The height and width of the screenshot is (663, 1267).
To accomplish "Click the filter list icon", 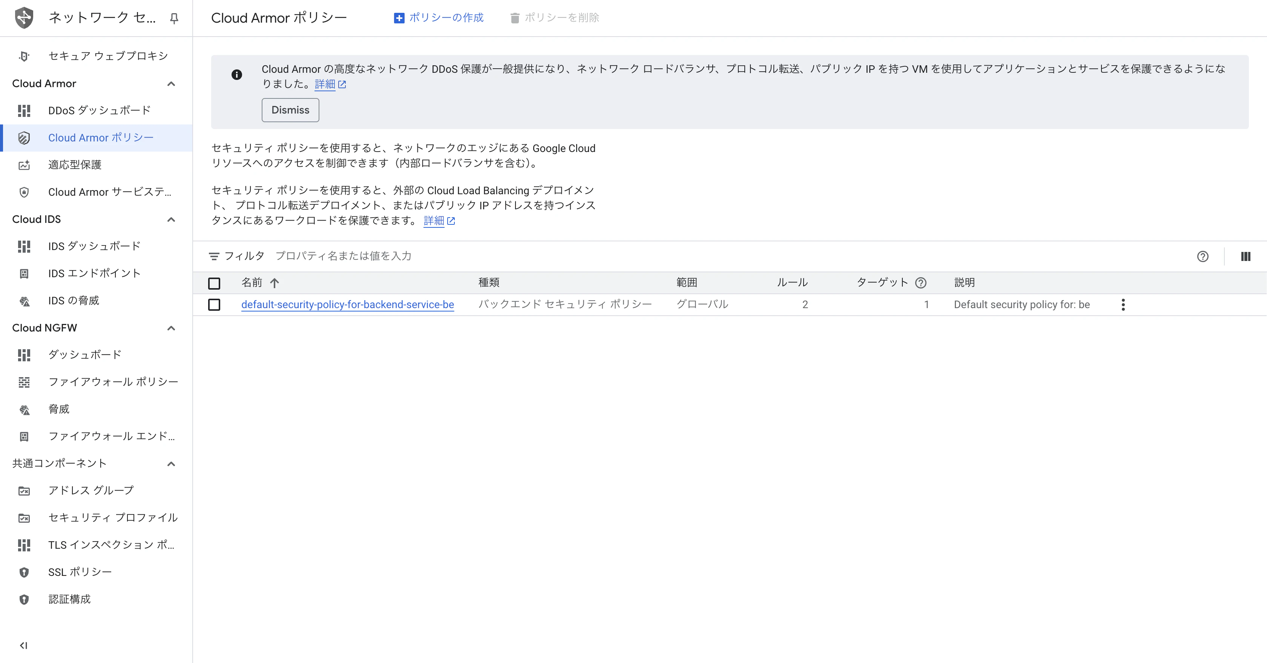I will coord(214,256).
